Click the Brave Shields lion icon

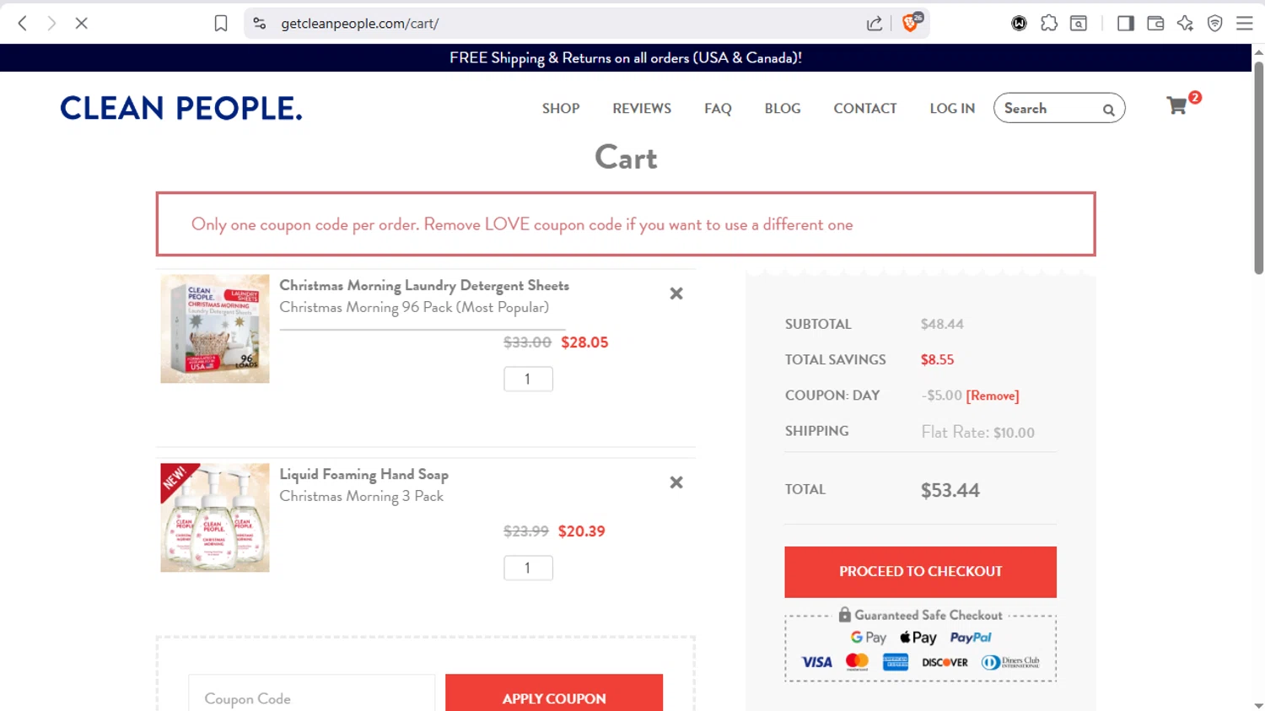click(x=910, y=24)
